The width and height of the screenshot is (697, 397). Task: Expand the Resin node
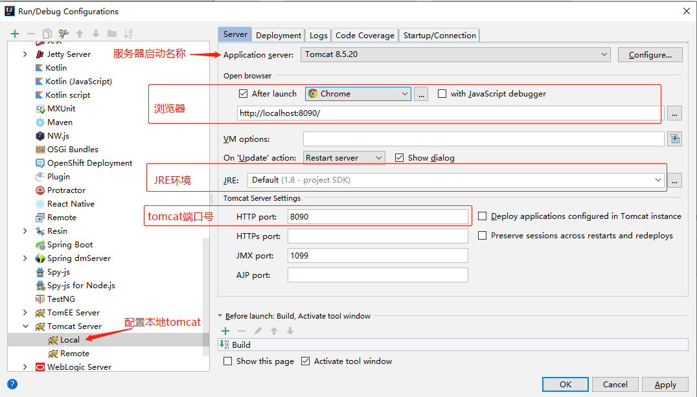pos(25,231)
